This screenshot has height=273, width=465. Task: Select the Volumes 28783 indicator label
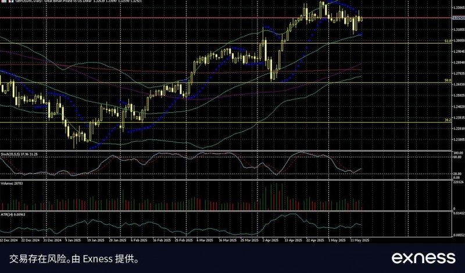click(x=12, y=184)
